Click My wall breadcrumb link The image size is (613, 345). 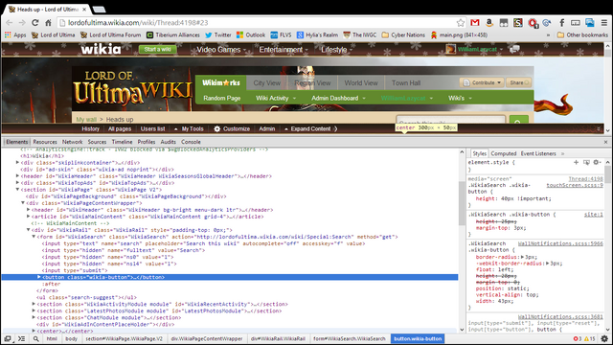(x=86, y=119)
